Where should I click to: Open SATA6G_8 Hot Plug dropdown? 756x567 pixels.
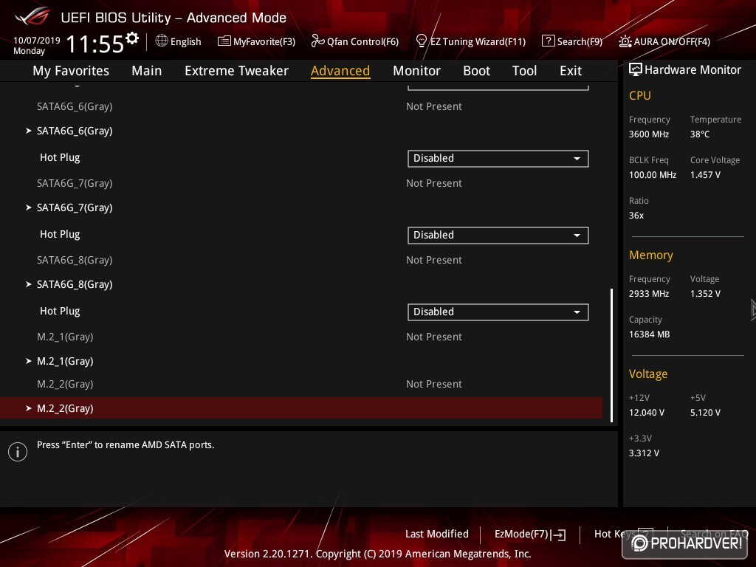coord(498,312)
